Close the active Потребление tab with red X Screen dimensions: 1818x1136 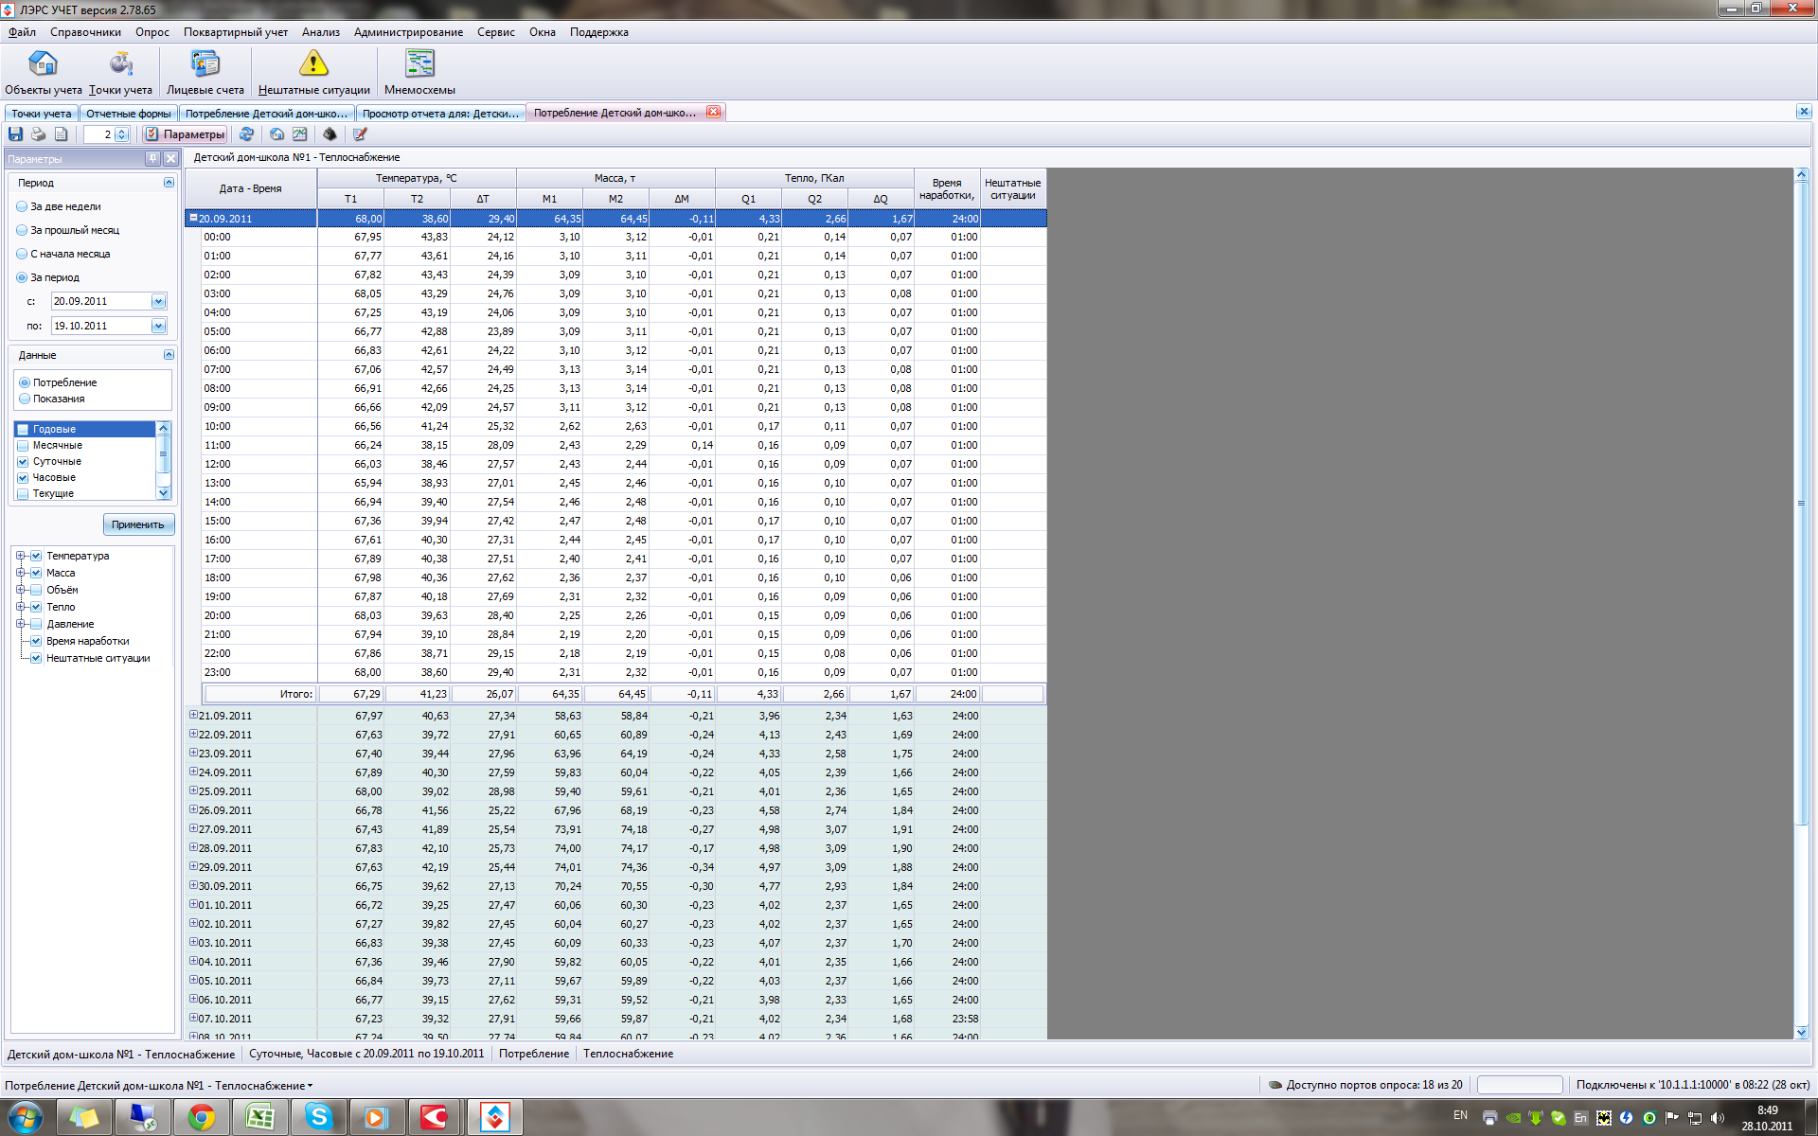click(x=713, y=112)
